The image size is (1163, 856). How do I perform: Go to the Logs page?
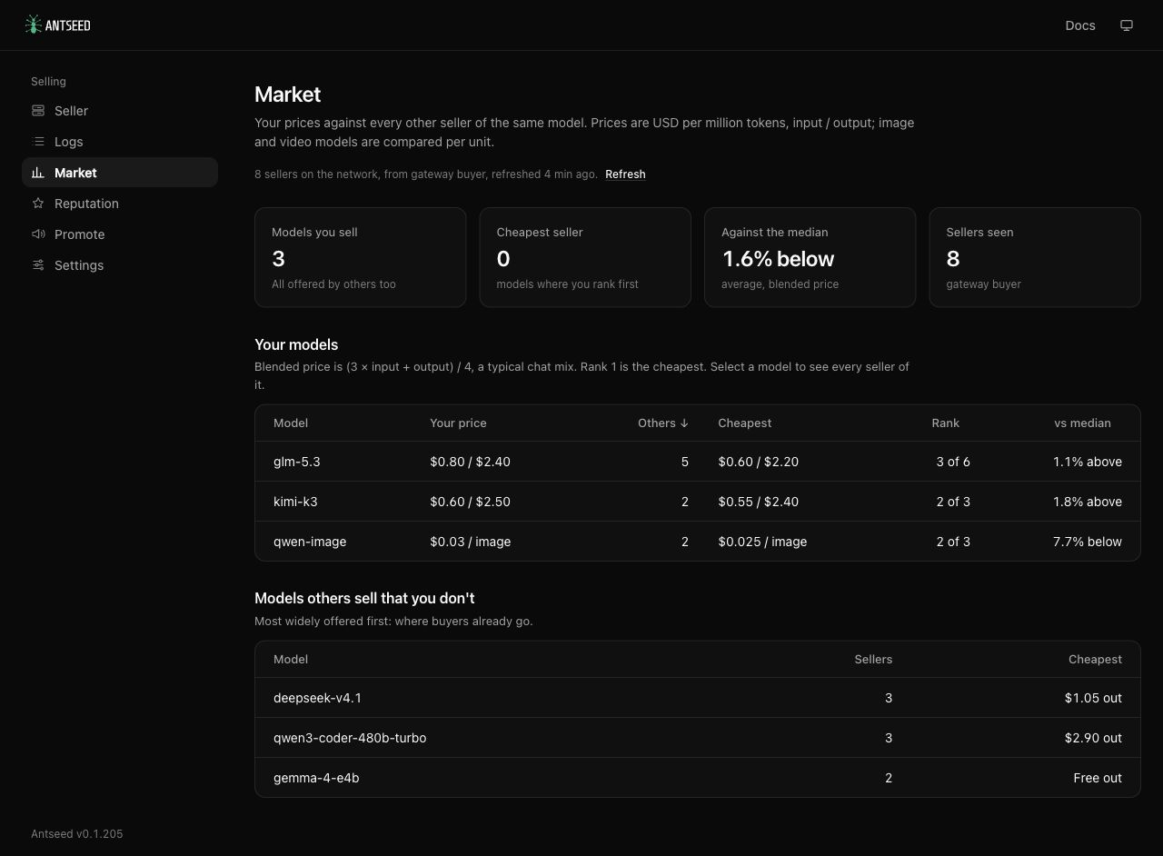pyautogui.click(x=120, y=142)
